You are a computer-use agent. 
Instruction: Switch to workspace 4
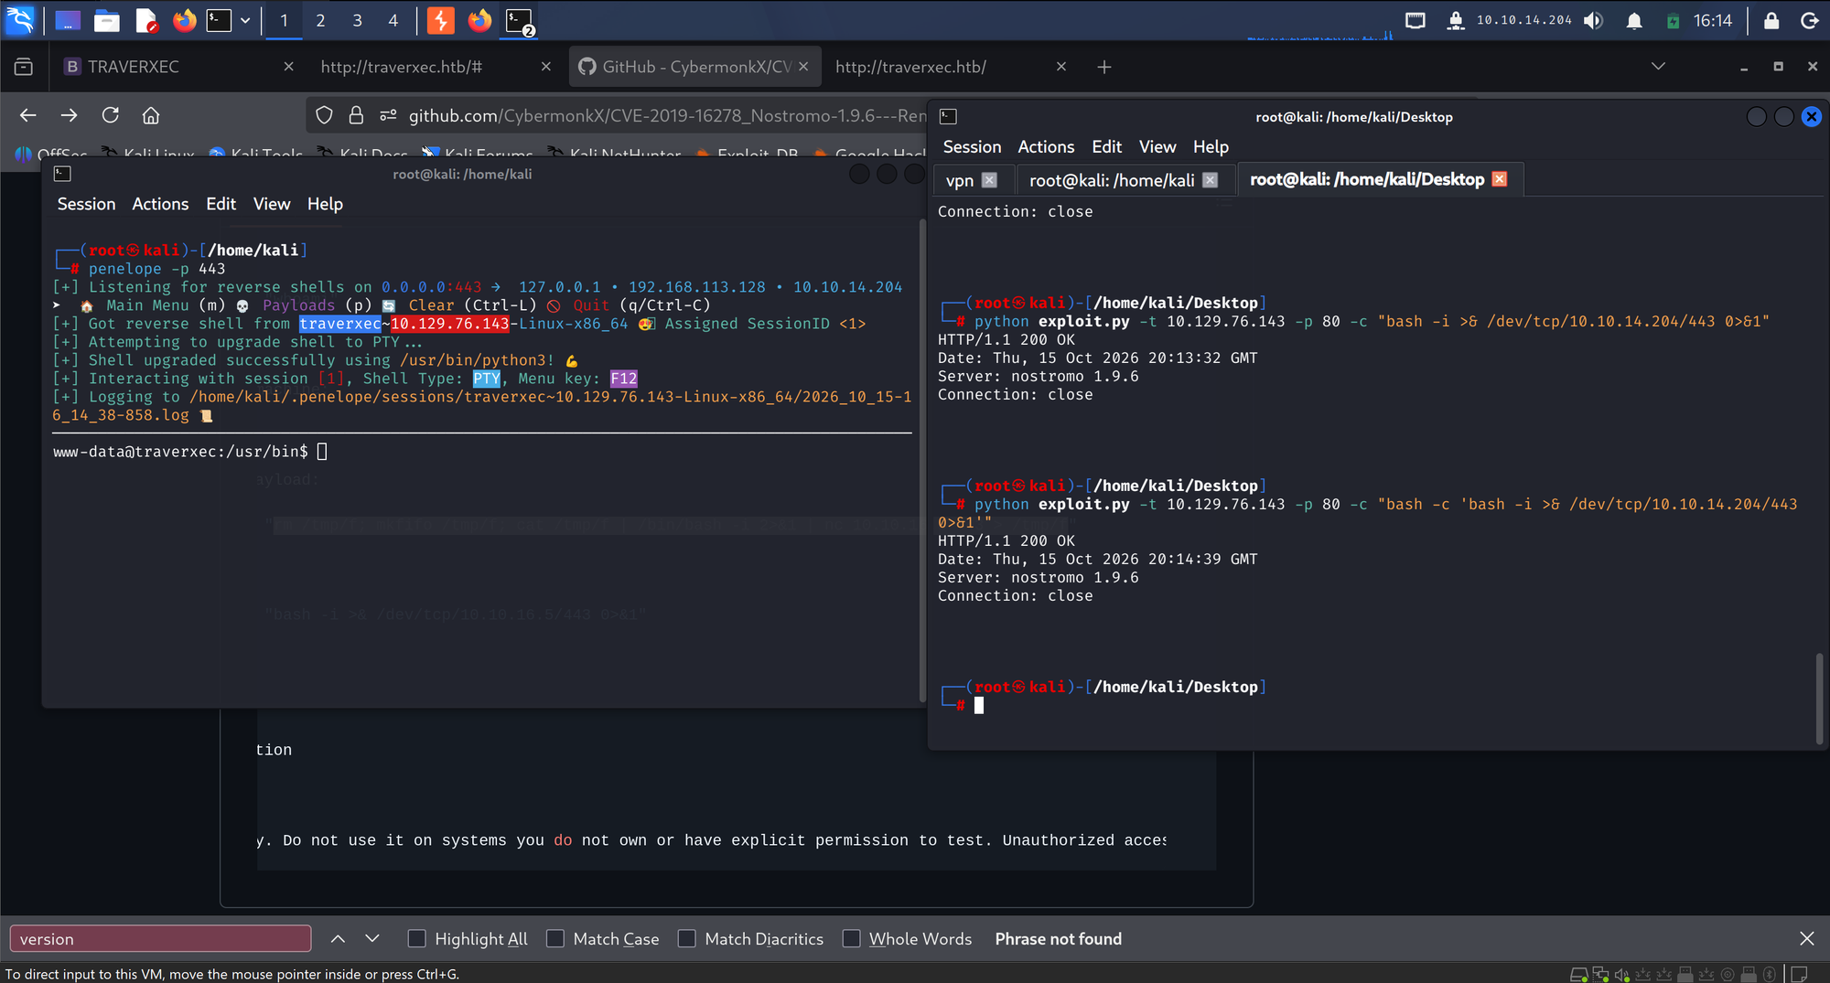point(393,20)
